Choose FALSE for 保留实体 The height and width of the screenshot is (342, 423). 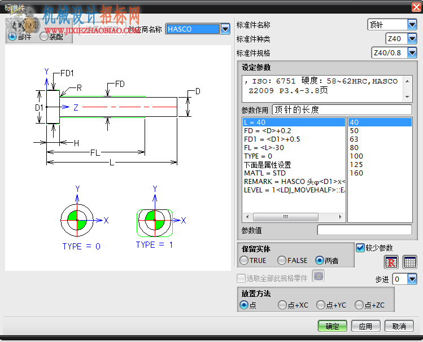(x=282, y=260)
